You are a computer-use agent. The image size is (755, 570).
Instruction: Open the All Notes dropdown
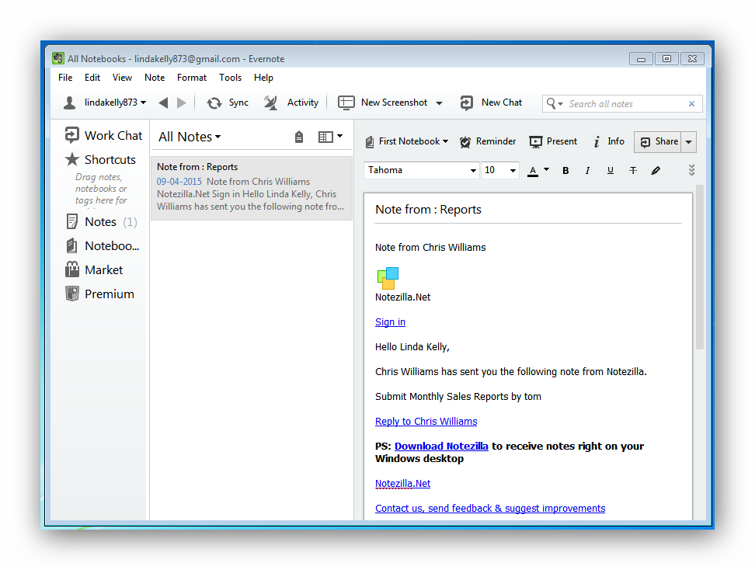coord(190,137)
